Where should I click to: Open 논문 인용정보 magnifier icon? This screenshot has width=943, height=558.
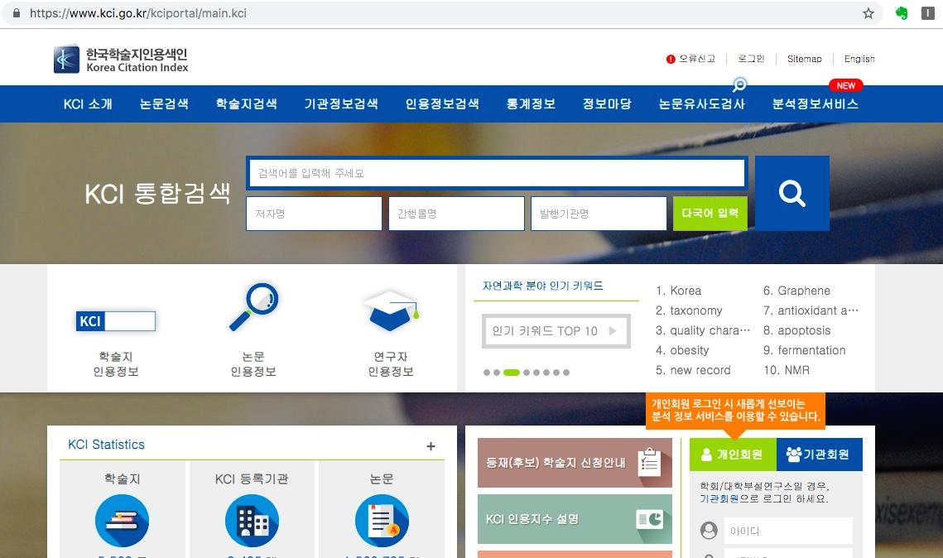point(253,306)
